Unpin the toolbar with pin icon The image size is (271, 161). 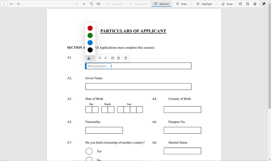[x=264, y=4]
